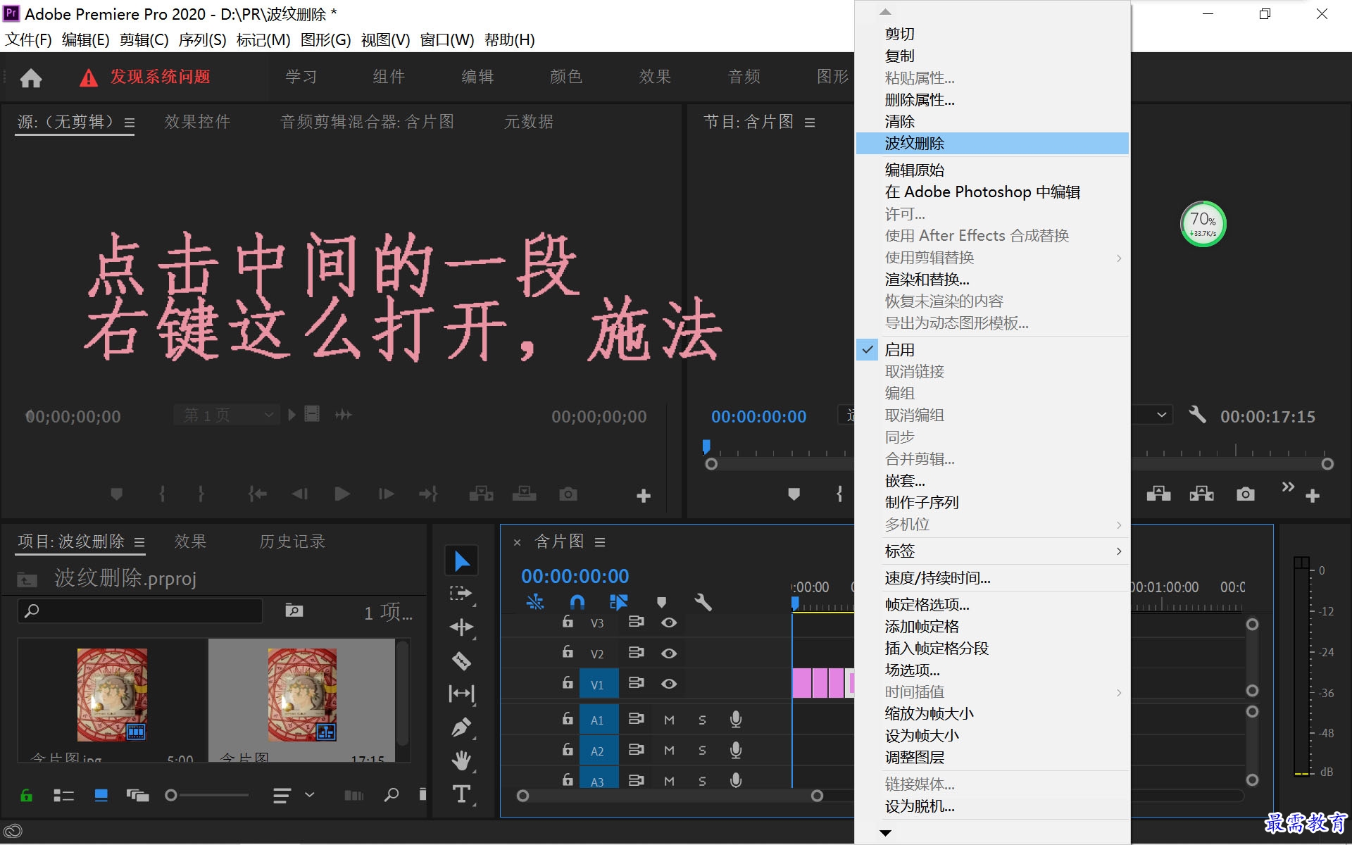Expand 使用剪辑替换 submenu

(x=992, y=258)
